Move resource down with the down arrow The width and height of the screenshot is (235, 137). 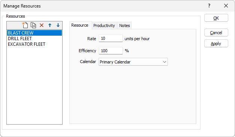58,25
